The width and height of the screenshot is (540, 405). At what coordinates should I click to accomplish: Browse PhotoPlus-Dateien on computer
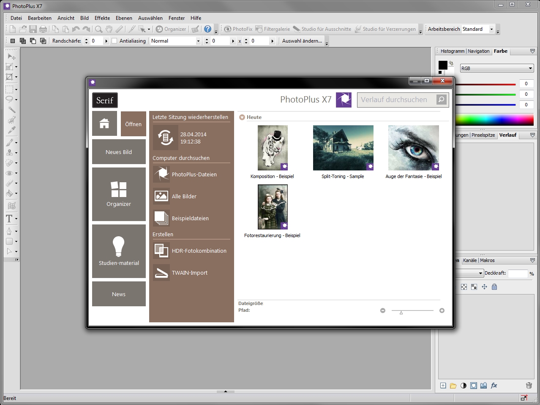coord(194,174)
